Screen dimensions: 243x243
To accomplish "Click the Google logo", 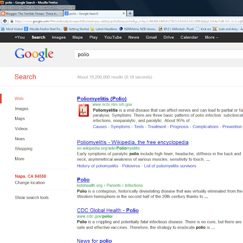I will click(34, 54).
